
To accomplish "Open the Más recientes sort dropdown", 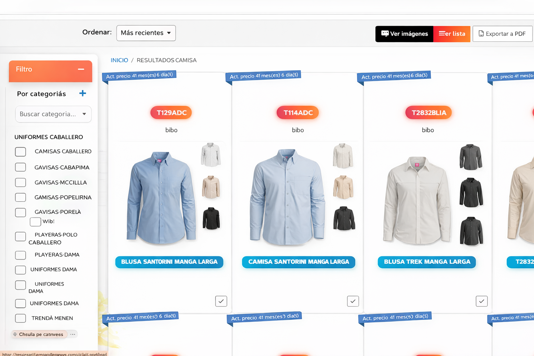I will [146, 33].
